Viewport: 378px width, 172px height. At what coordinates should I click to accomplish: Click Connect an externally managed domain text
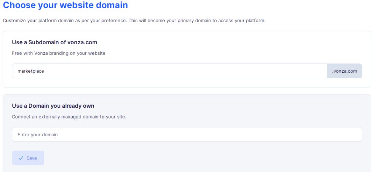pyautogui.click(x=69, y=117)
